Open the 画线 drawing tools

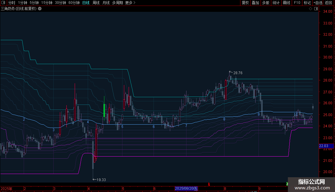[x=286, y=3]
